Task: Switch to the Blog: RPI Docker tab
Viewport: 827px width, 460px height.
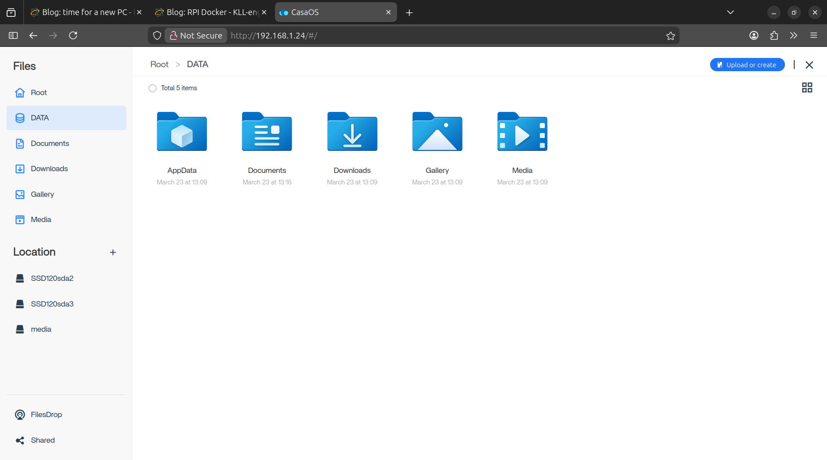Action: tap(208, 12)
